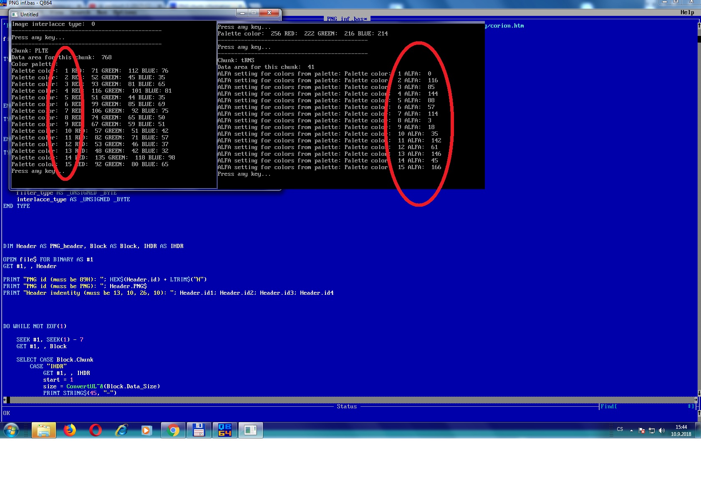Image resolution: width=701 pixels, height=481 pixels.
Task: Open the Action Center flag icon
Action: 642,430
